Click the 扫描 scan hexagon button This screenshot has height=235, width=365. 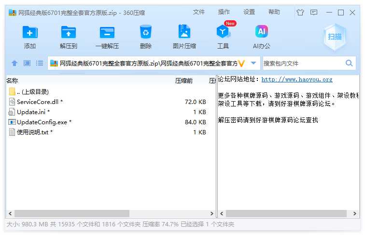coord(335,37)
